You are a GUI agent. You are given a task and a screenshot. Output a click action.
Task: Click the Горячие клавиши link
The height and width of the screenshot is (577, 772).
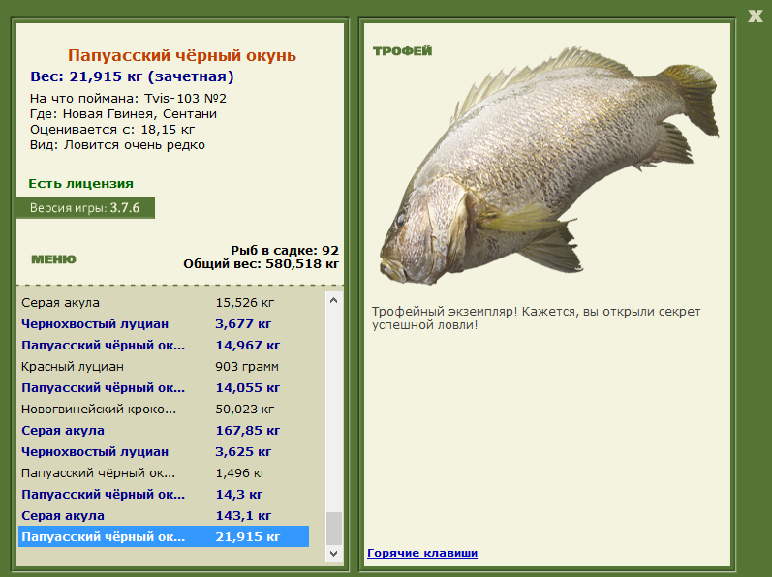(x=421, y=553)
